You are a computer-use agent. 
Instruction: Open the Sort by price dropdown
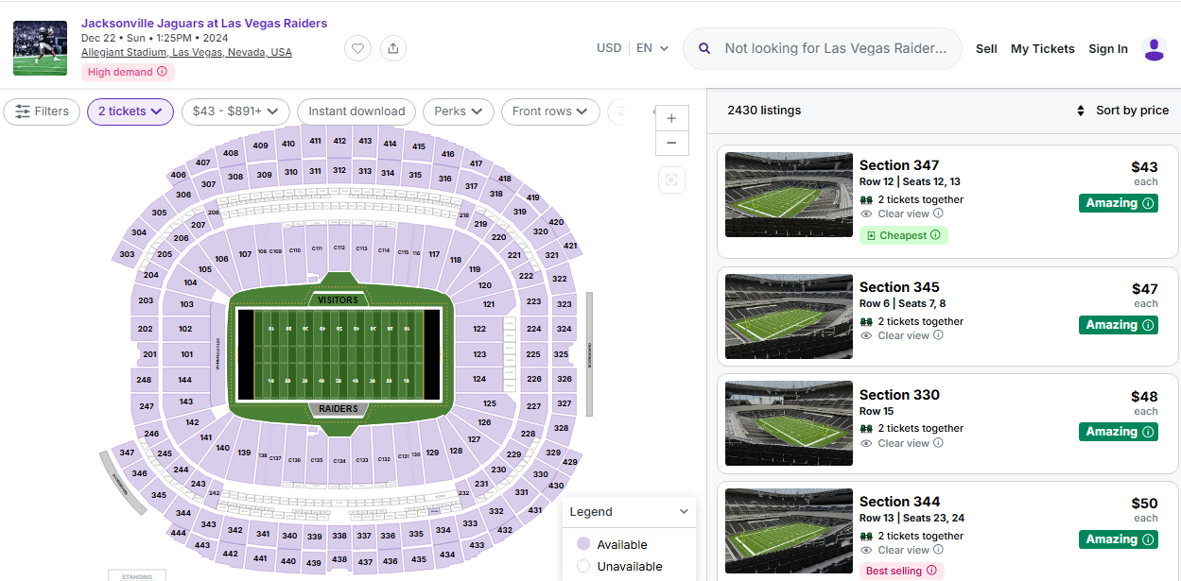[x=1122, y=111]
